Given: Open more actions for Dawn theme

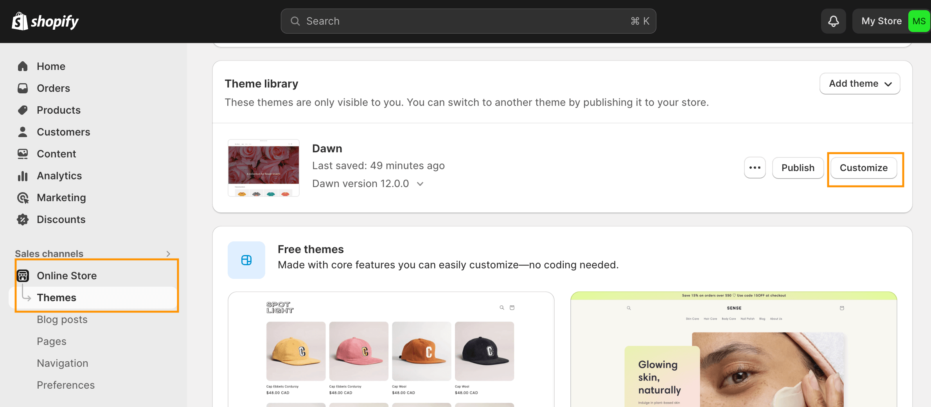Looking at the screenshot, I should (754, 168).
